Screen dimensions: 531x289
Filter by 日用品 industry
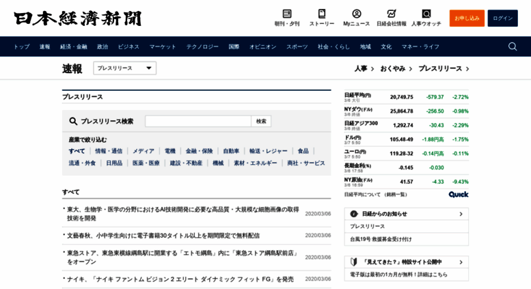114,163
